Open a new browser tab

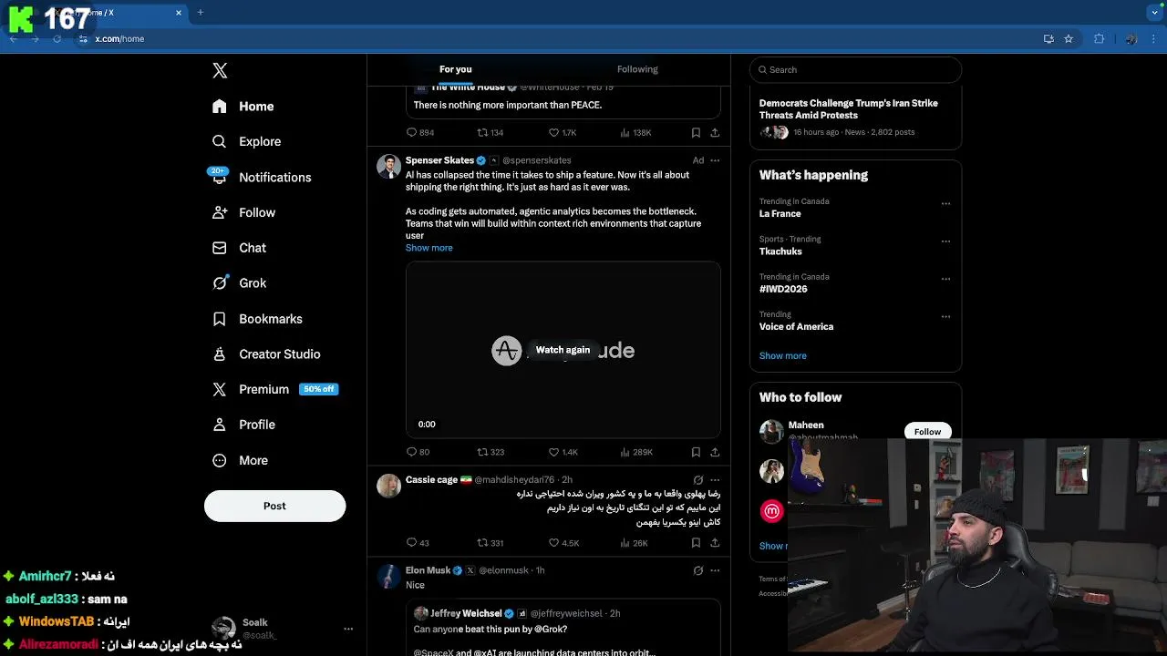[x=200, y=13]
